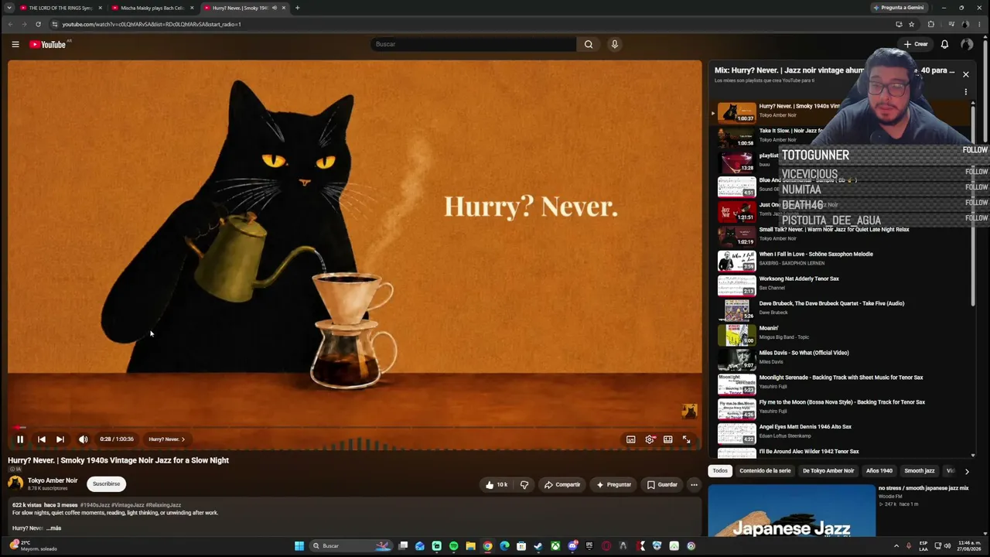Play "Angel Eyes Matt Dennis" playlist item
The image size is (990, 557).
[x=841, y=433]
